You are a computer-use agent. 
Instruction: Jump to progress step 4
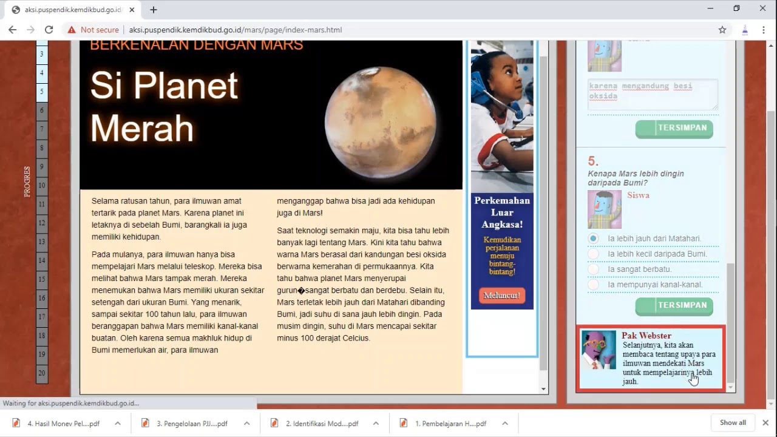tap(42, 73)
